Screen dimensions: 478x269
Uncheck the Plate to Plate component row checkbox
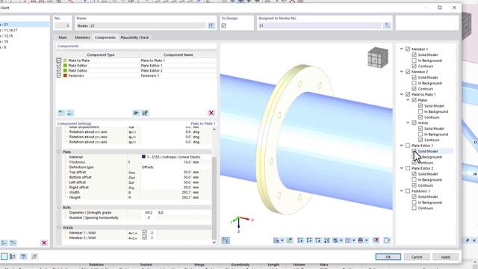pyautogui.click(x=59, y=61)
